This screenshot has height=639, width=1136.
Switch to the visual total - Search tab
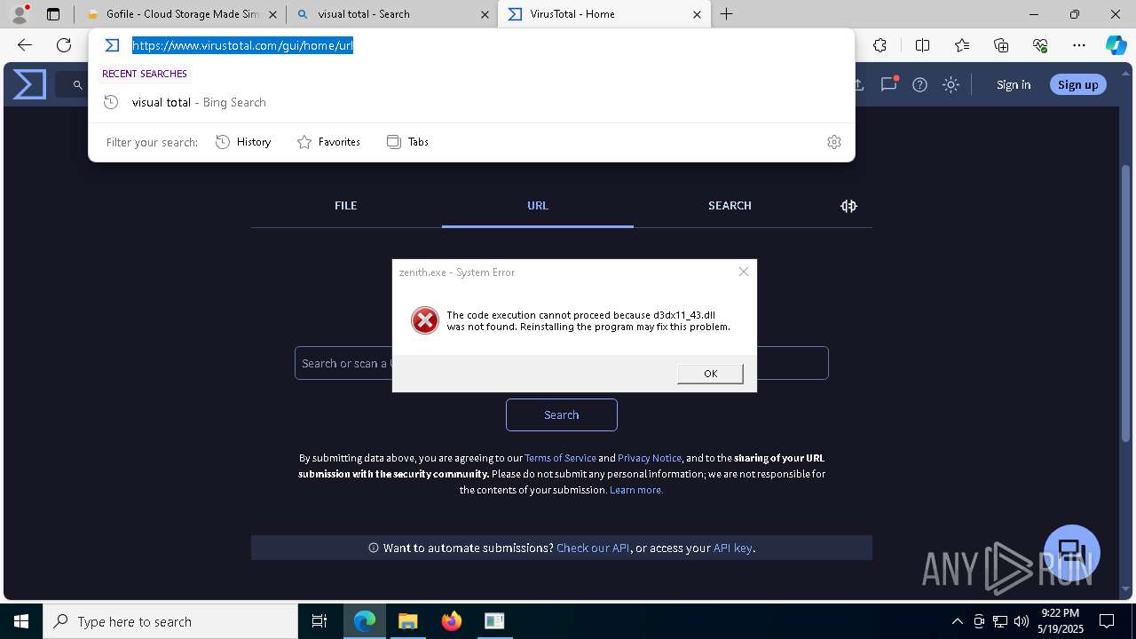pyautogui.click(x=392, y=14)
